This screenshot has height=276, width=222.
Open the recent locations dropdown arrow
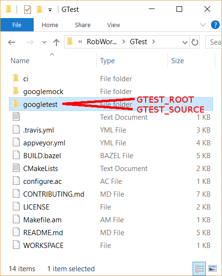coord(44,42)
